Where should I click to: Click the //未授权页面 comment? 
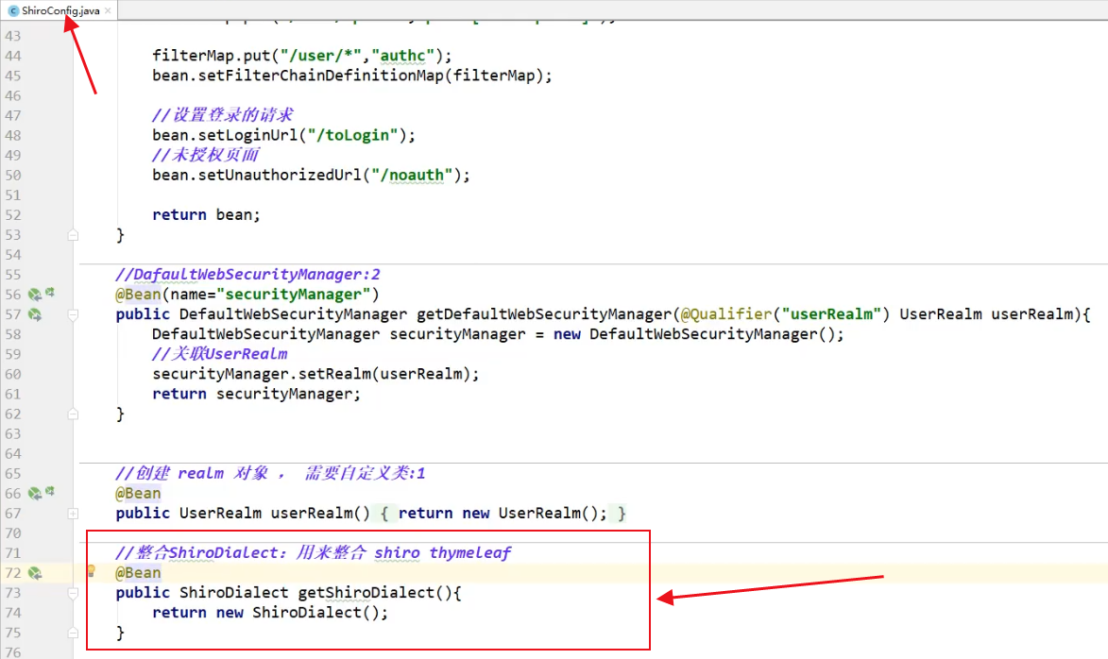(206, 156)
